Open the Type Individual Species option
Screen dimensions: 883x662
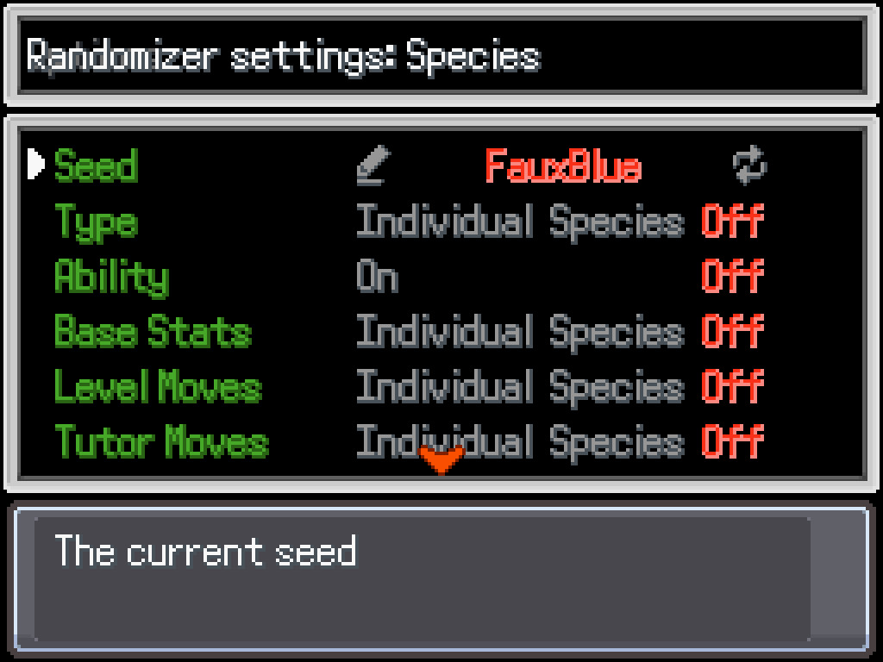point(520,222)
